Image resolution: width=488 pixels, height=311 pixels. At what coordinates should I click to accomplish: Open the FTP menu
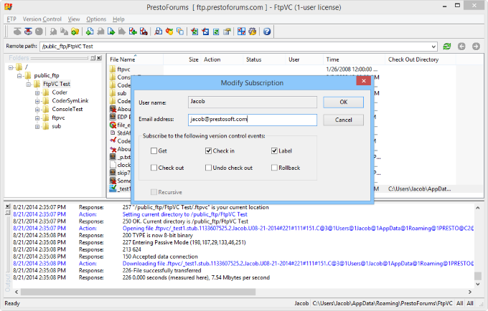11,19
